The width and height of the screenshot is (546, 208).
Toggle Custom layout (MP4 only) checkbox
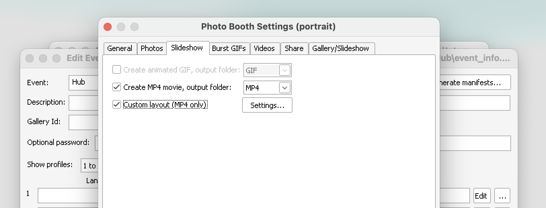tap(117, 105)
